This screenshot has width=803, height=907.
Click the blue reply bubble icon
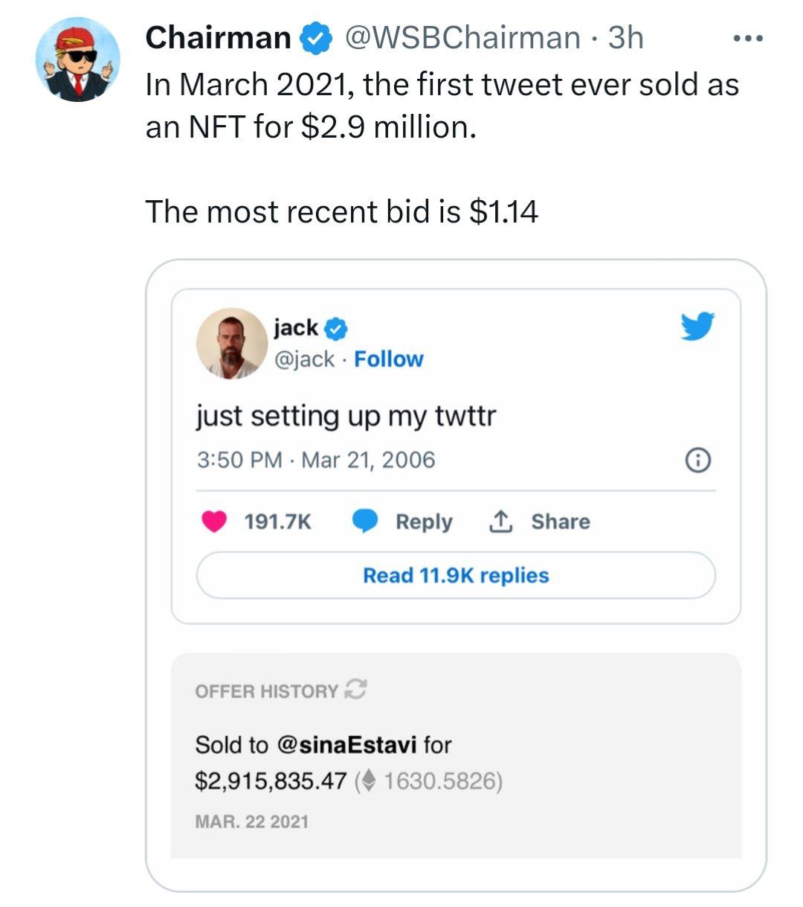365,522
